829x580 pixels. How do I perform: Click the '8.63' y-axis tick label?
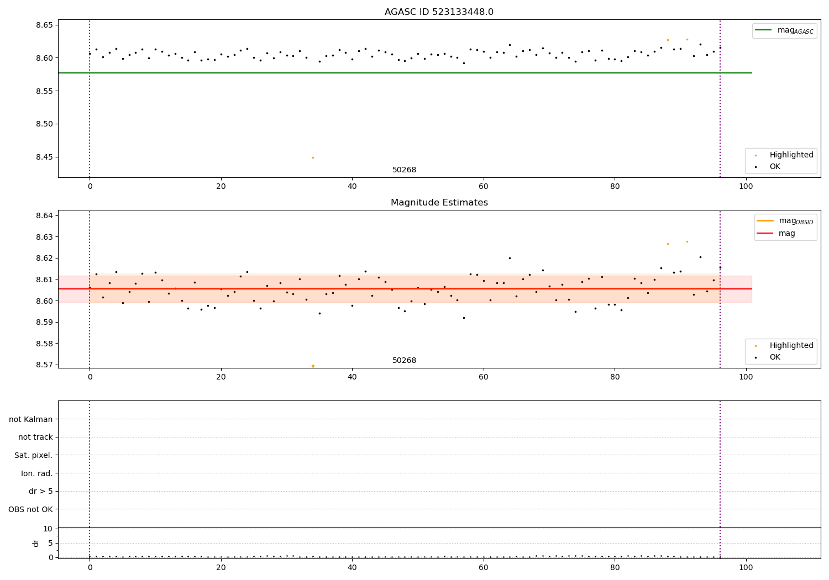pyautogui.click(x=44, y=237)
